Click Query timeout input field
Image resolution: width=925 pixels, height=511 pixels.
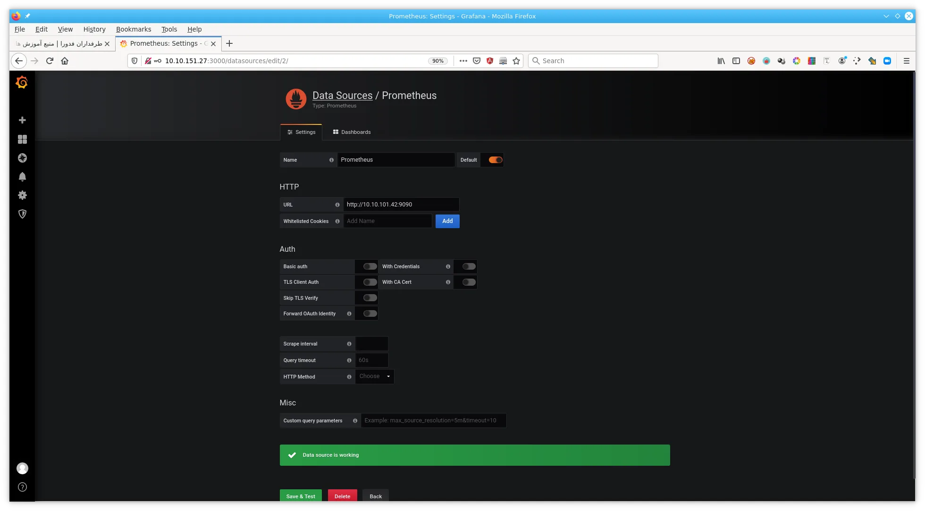(372, 360)
